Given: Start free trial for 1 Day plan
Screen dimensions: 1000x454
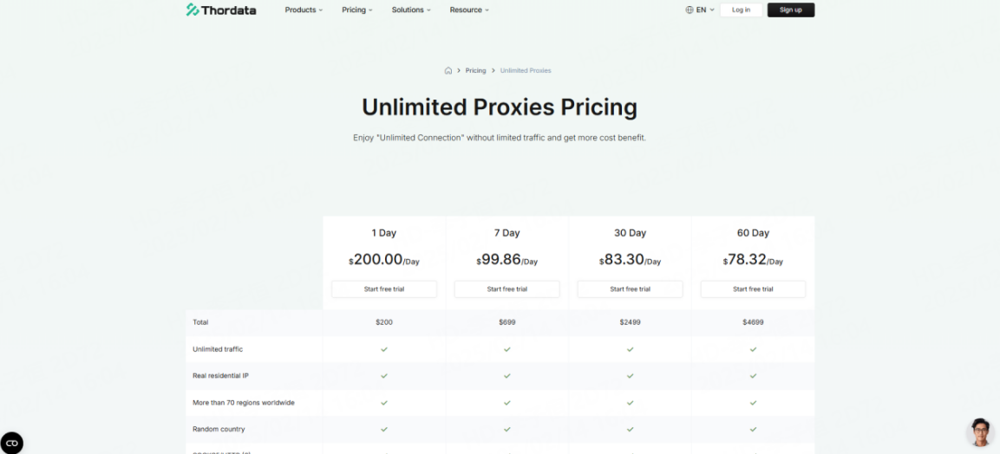Looking at the screenshot, I should point(384,289).
